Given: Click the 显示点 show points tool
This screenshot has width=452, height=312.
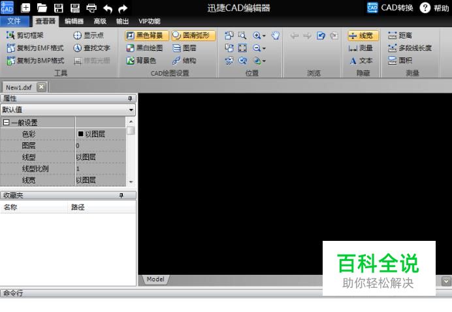Looking at the screenshot, I should 88,35.
